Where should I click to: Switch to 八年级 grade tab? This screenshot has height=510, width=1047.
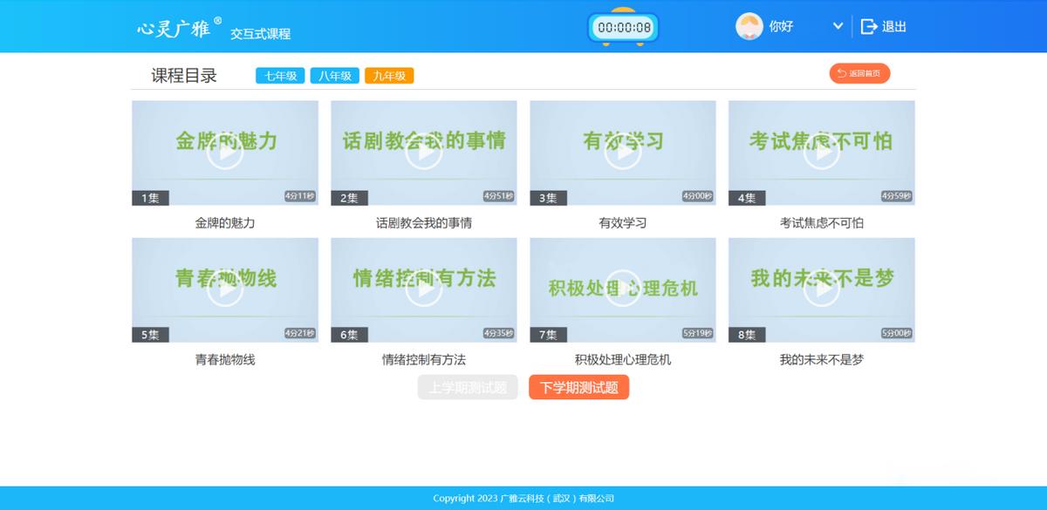tap(334, 76)
